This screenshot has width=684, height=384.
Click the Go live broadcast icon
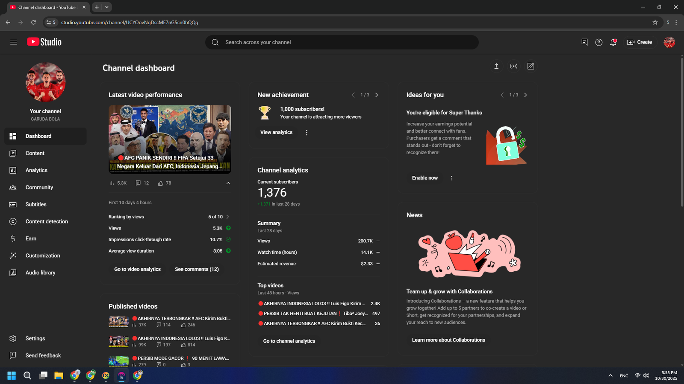(x=513, y=66)
